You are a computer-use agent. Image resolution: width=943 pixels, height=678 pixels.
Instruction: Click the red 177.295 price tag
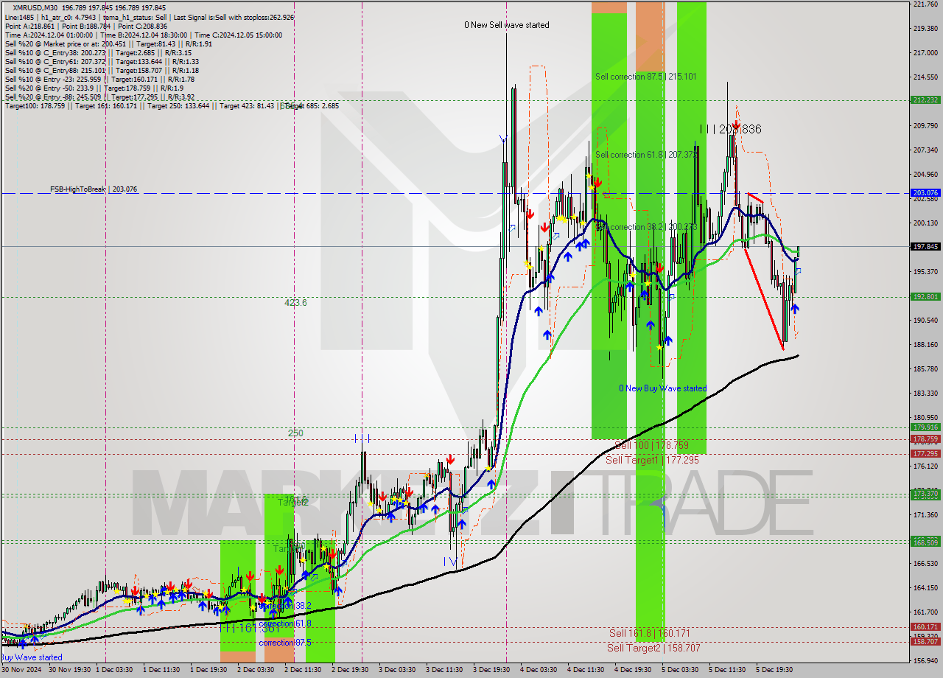pos(925,454)
